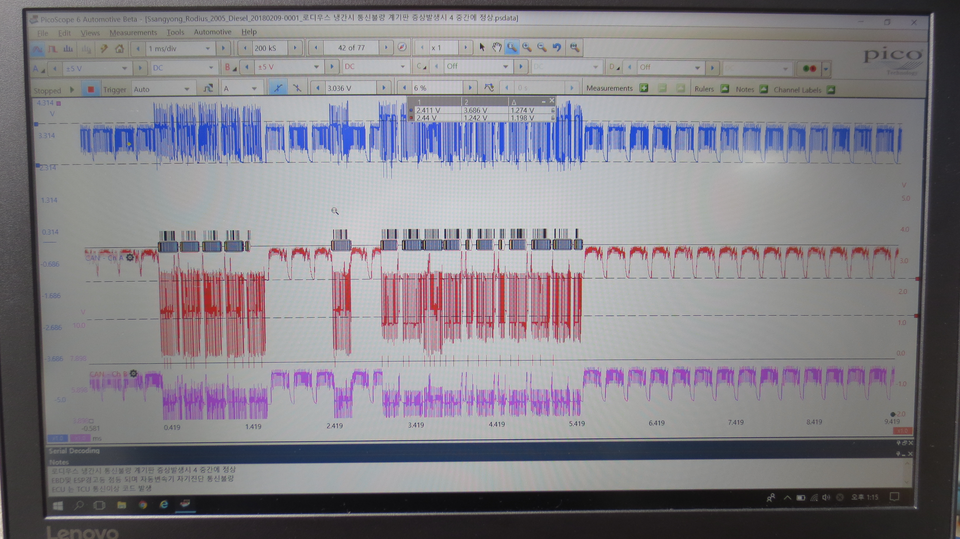This screenshot has width=960, height=539.
Task: Go to previous waveform buffer arrow
Action: [x=316, y=47]
